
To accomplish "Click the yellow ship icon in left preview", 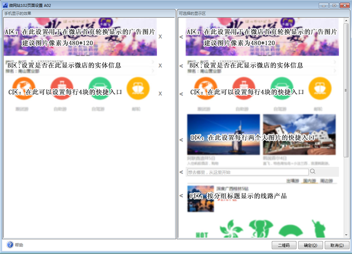I will [138, 89].
